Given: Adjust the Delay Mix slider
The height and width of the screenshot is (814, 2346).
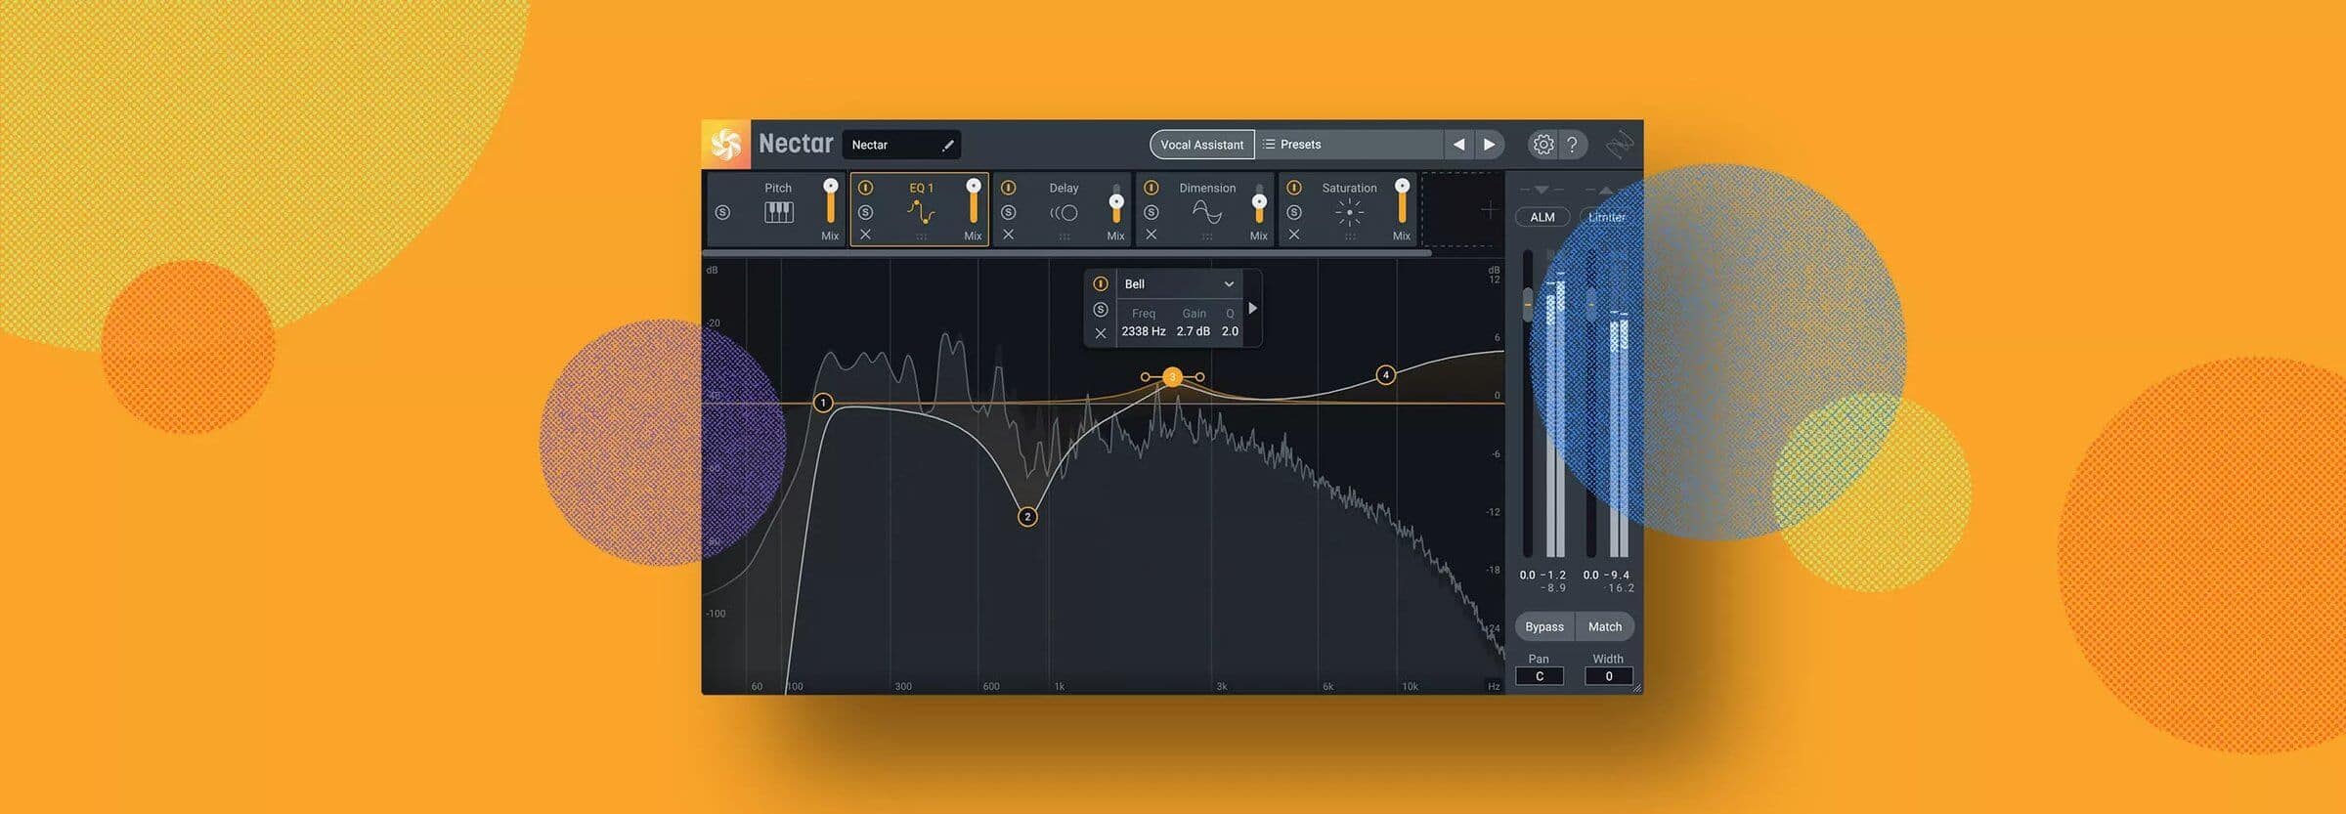Looking at the screenshot, I should tap(1115, 204).
